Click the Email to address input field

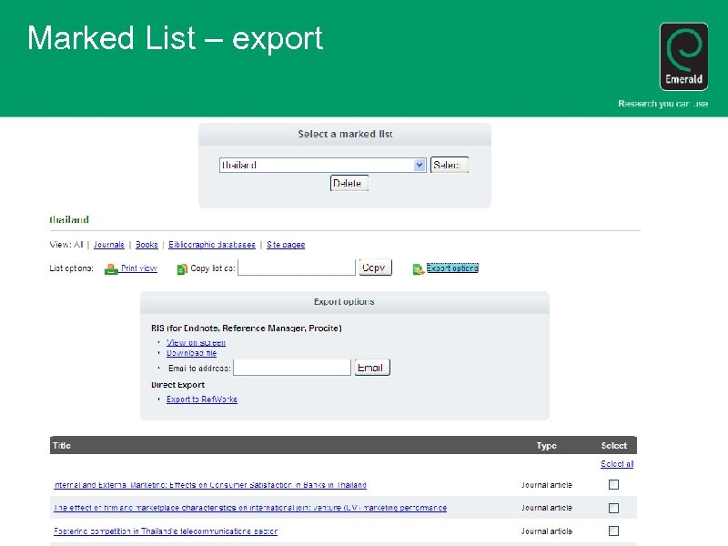[291, 367]
